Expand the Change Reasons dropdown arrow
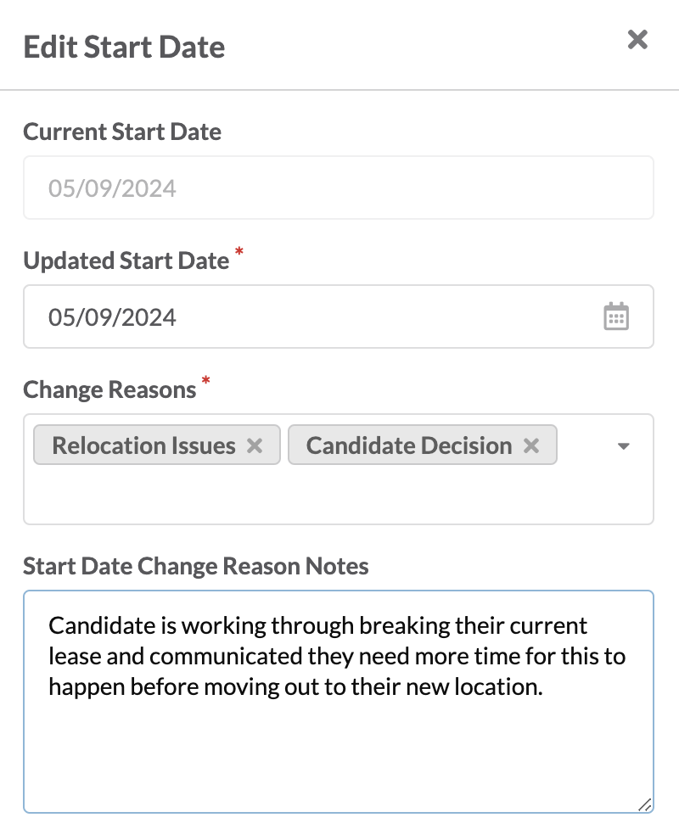Image resolution: width=679 pixels, height=840 pixels. click(623, 445)
